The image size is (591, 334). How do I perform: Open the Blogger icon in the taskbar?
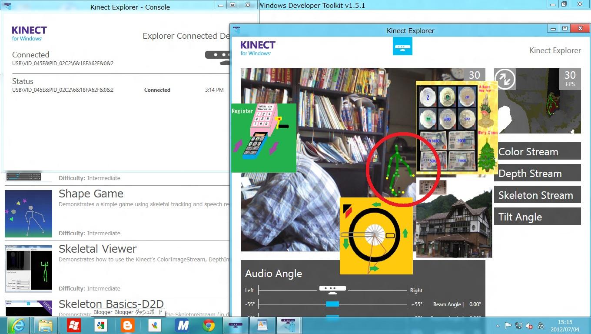(x=128, y=325)
